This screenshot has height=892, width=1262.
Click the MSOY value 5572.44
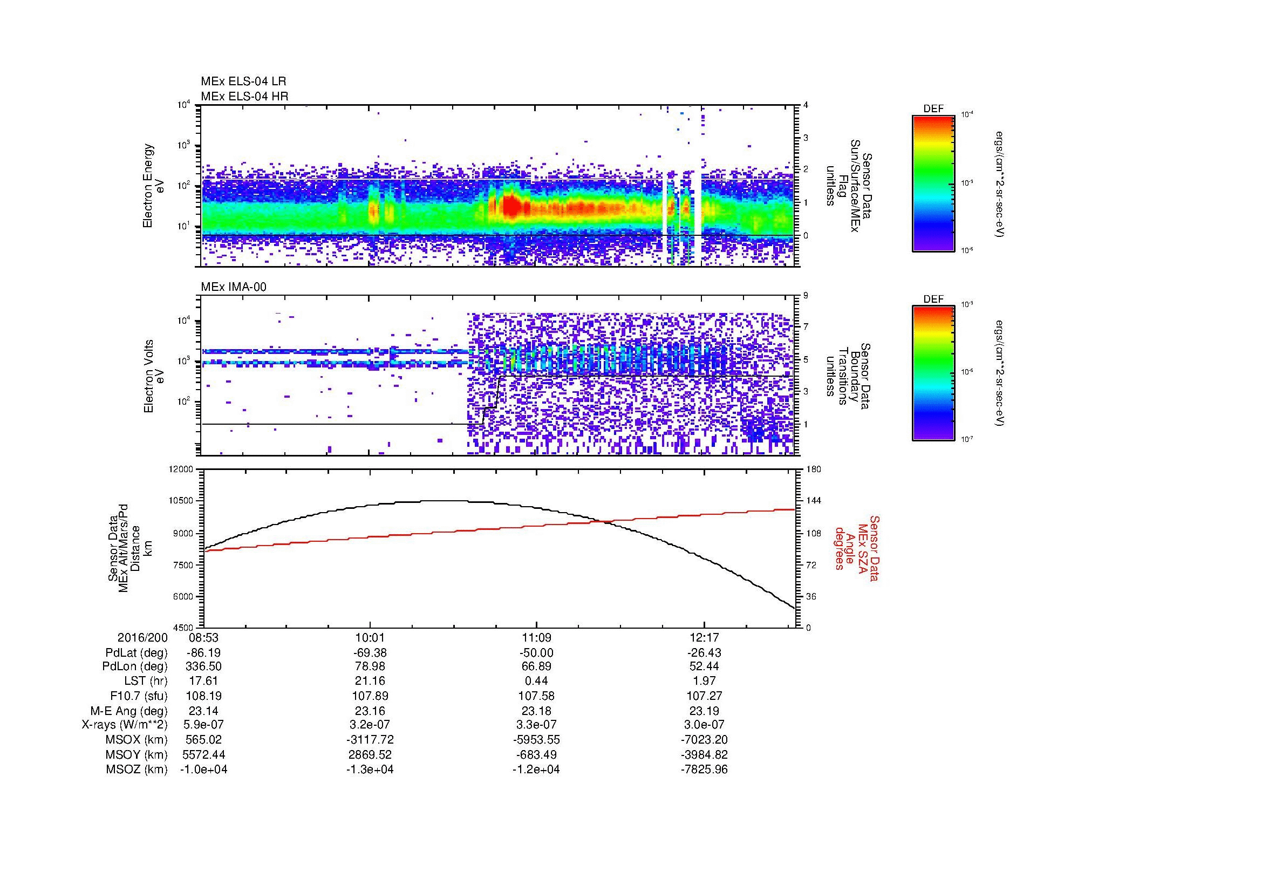pos(203,754)
